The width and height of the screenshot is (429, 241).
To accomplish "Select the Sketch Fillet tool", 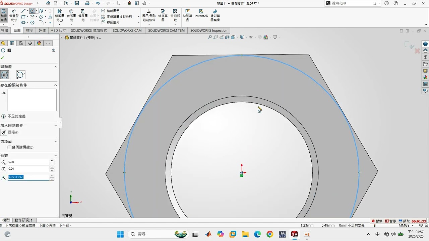I will (x=41, y=22).
